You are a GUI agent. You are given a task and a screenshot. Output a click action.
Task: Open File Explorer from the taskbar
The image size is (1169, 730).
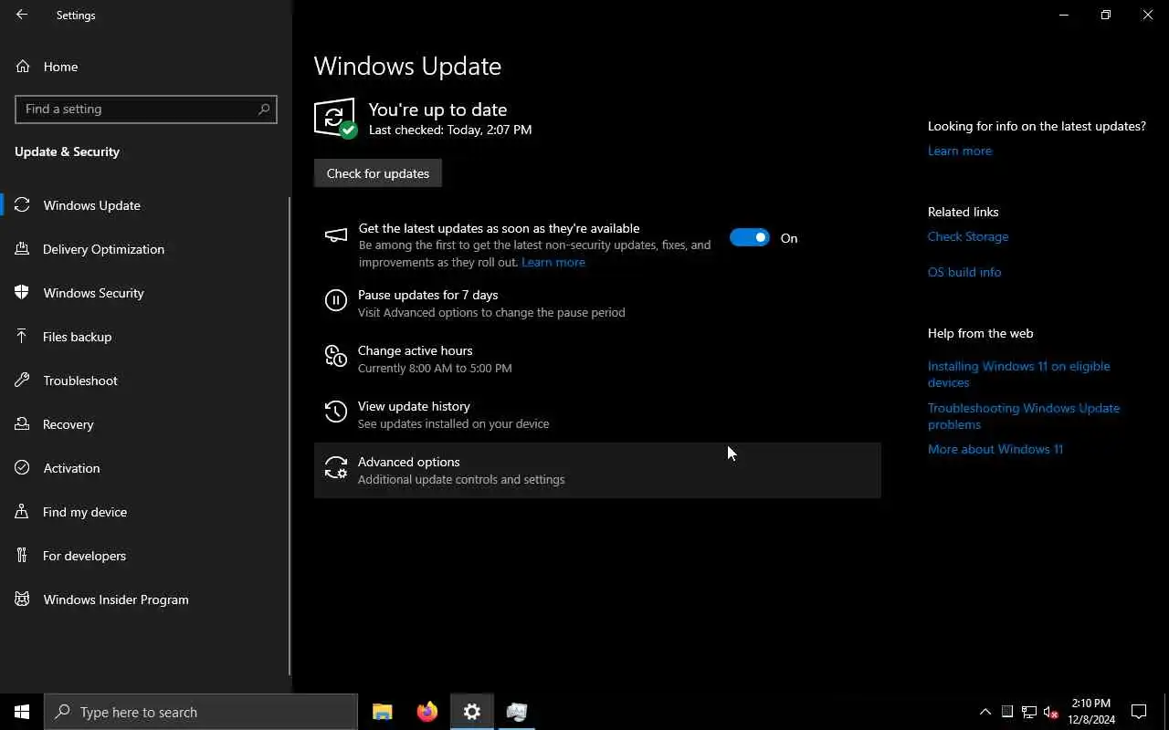tap(383, 712)
